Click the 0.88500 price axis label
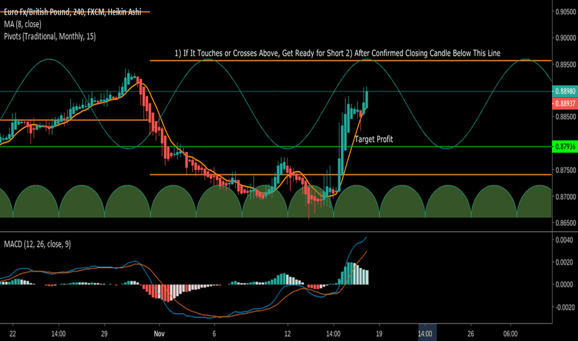Viewport: 578px width, 341px height. [x=566, y=117]
